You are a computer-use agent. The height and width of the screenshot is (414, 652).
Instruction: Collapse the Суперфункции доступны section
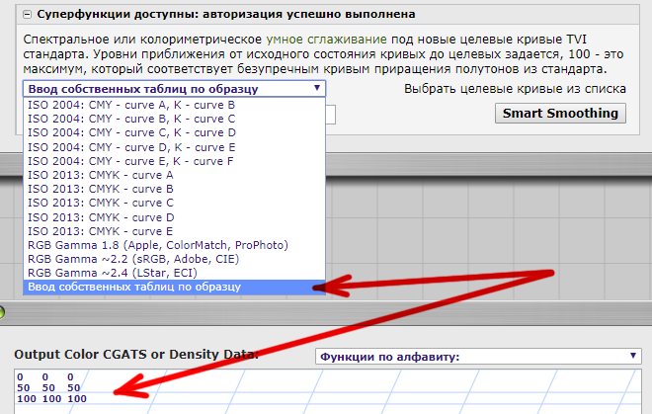tap(27, 15)
